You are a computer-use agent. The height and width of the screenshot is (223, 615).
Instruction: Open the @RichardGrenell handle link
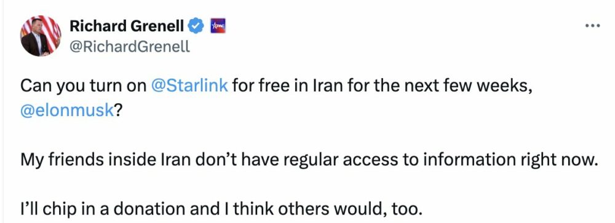click(x=129, y=47)
